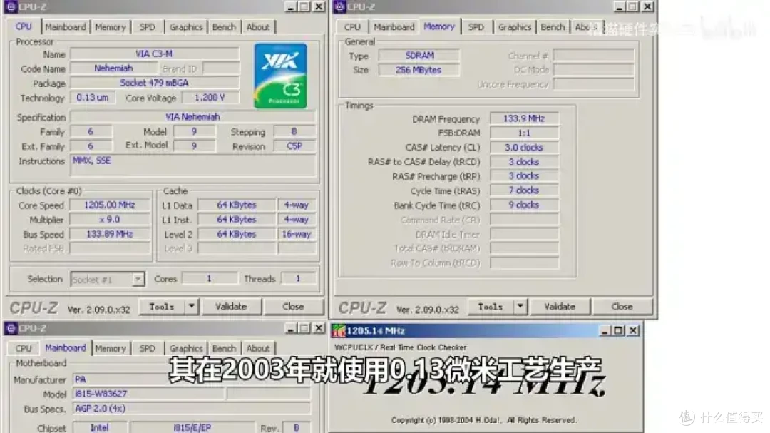Click the VIA C3 processor logo
The image size is (770, 433).
(280, 76)
